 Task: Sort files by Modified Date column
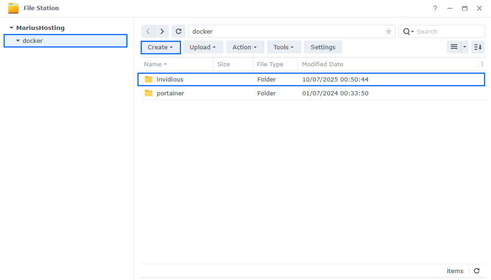point(323,64)
